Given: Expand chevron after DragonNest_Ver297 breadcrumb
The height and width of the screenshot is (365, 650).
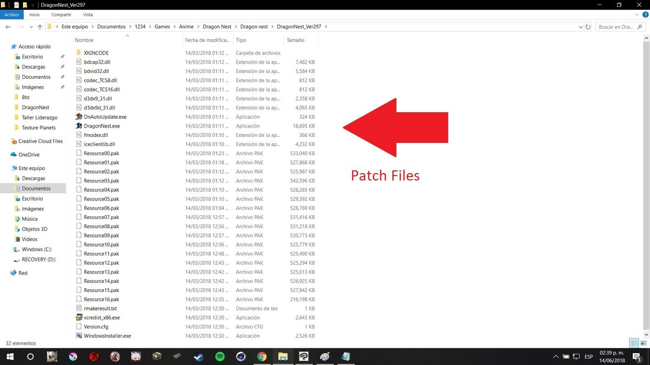Looking at the screenshot, I should pyautogui.click(x=326, y=27).
